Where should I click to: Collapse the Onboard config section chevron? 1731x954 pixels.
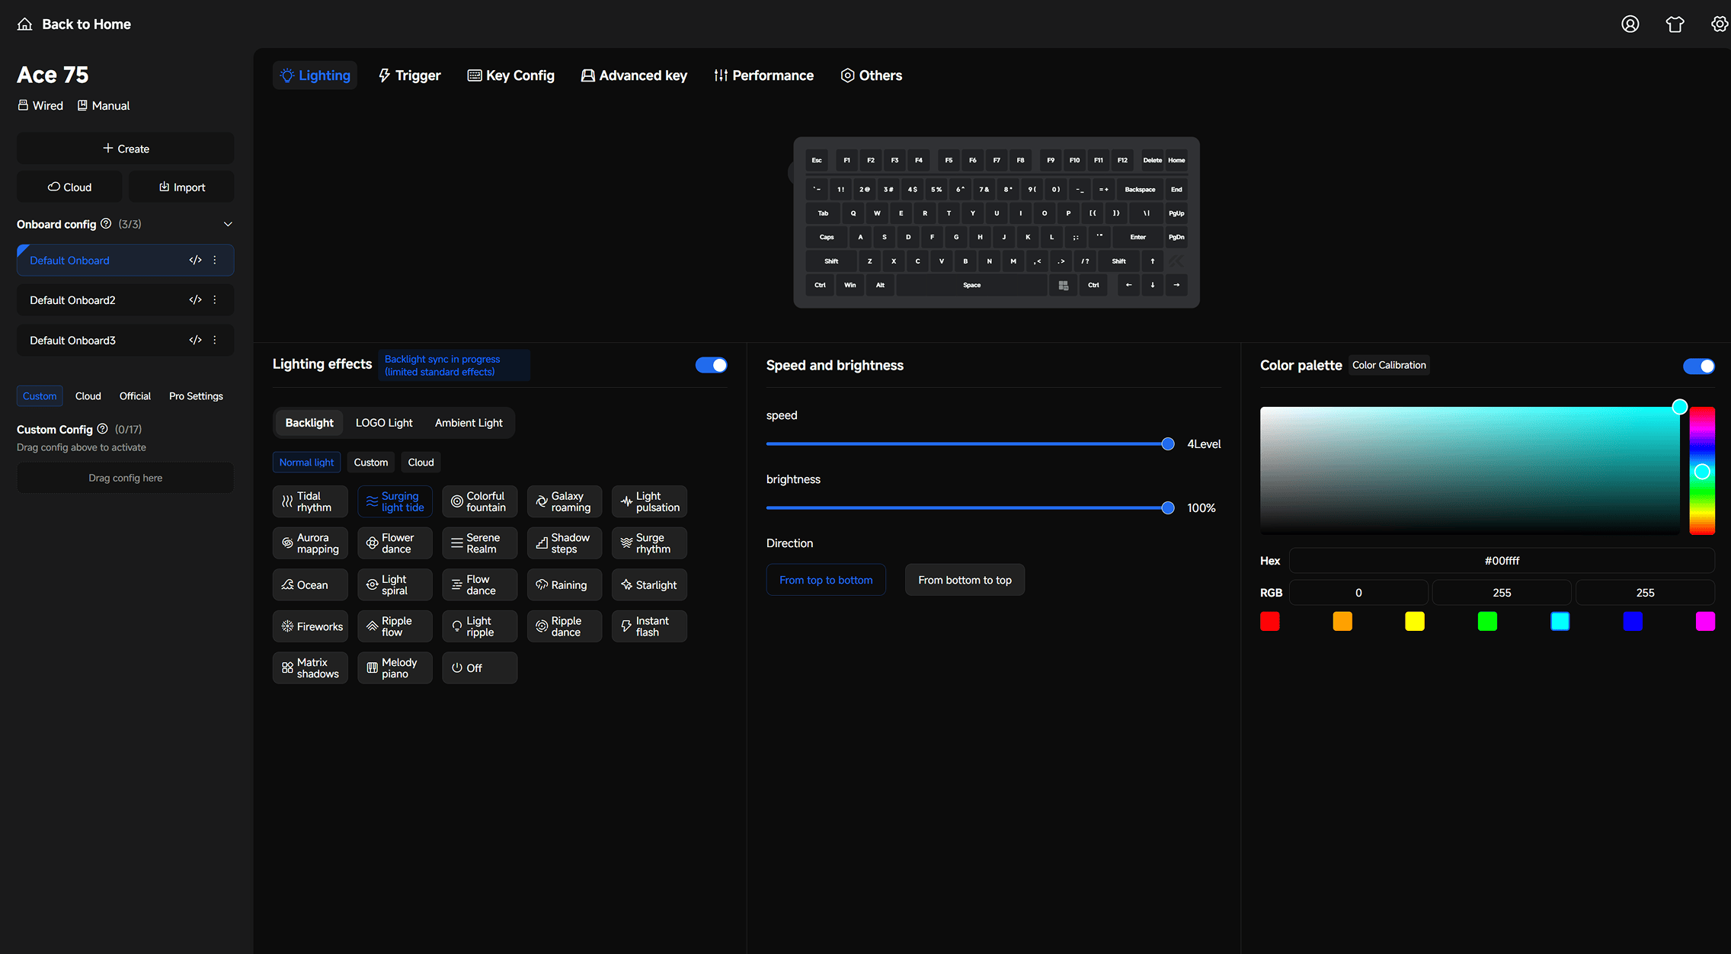[x=227, y=224]
